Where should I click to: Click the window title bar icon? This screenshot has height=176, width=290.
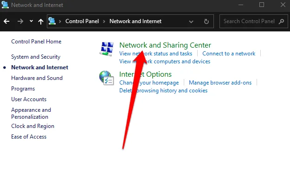click(x=5, y=5)
